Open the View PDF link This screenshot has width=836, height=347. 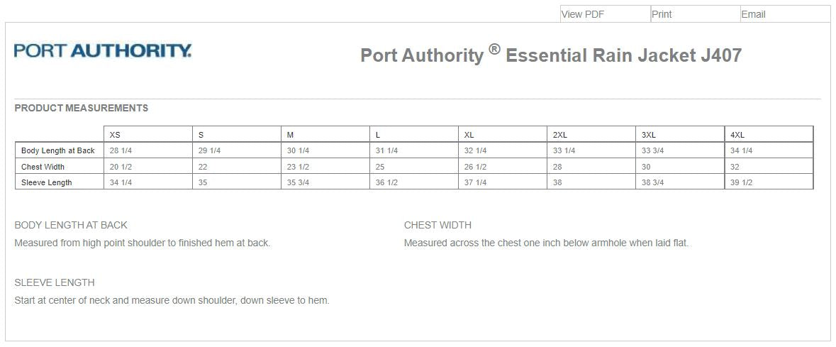tap(583, 14)
